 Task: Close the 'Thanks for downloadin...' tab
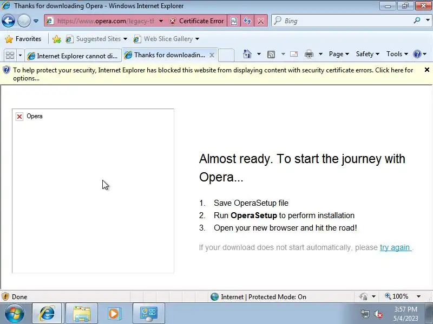click(212, 55)
